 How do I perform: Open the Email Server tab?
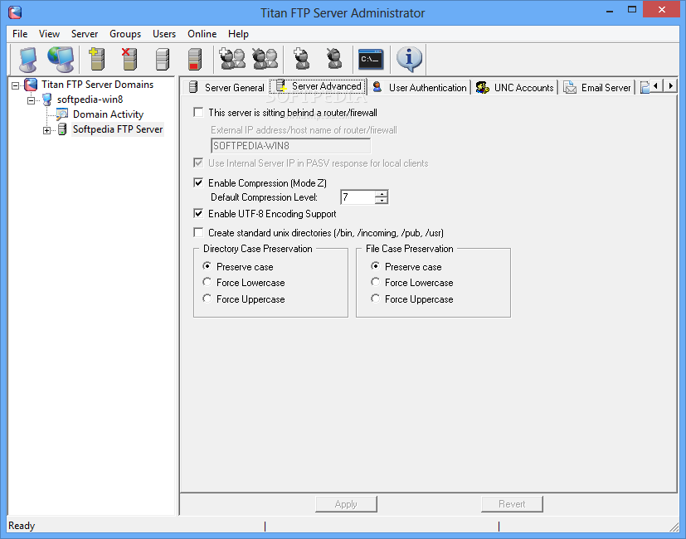click(597, 88)
